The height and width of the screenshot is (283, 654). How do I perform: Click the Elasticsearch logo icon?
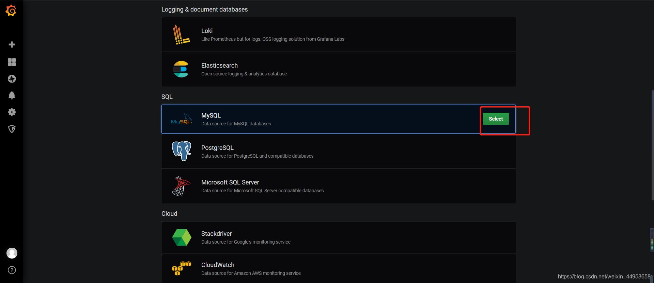[181, 69]
